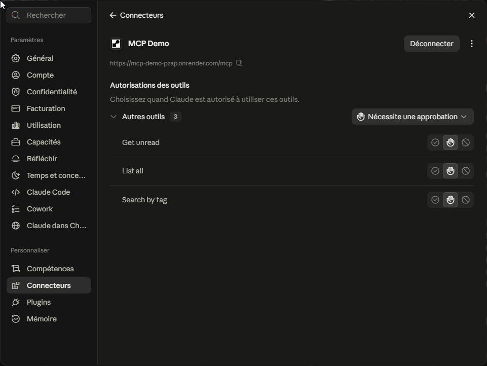Set Search by tag to require approval
487x366 pixels.
click(x=451, y=200)
